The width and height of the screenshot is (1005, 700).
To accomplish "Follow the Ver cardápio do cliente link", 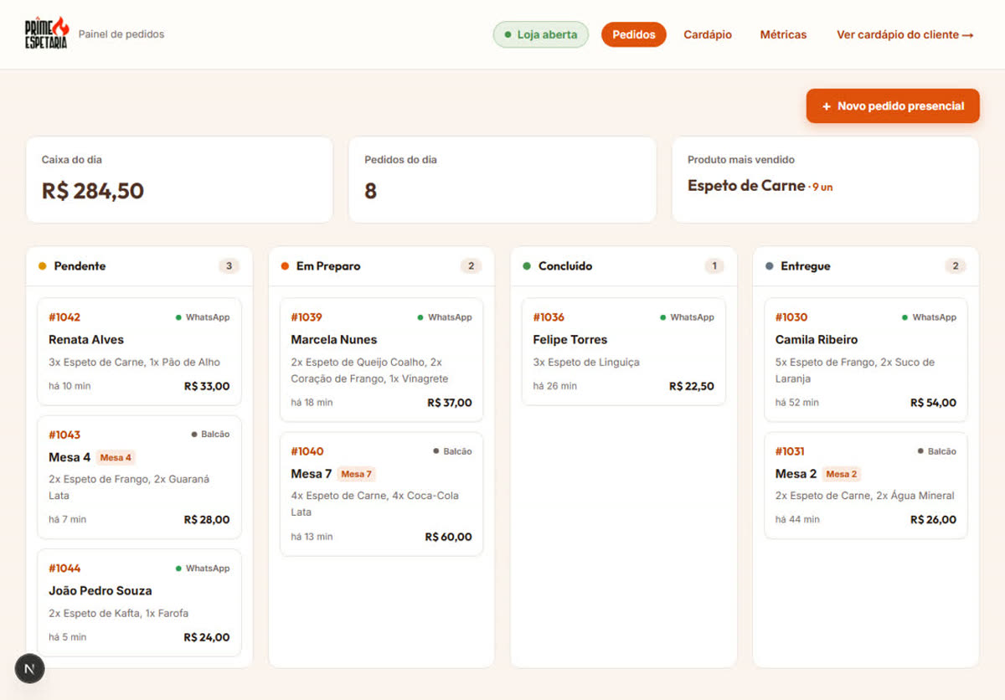I will (x=904, y=34).
